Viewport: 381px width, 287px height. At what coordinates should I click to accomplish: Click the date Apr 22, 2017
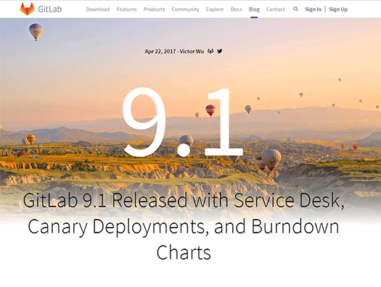pyautogui.click(x=160, y=51)
